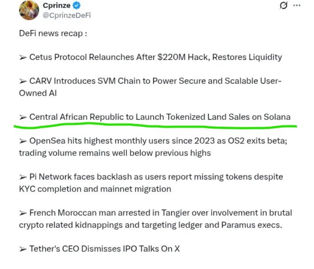Click the arrow bullet before CARV
This screenshot has width=314, height=269.
point(23,82)
